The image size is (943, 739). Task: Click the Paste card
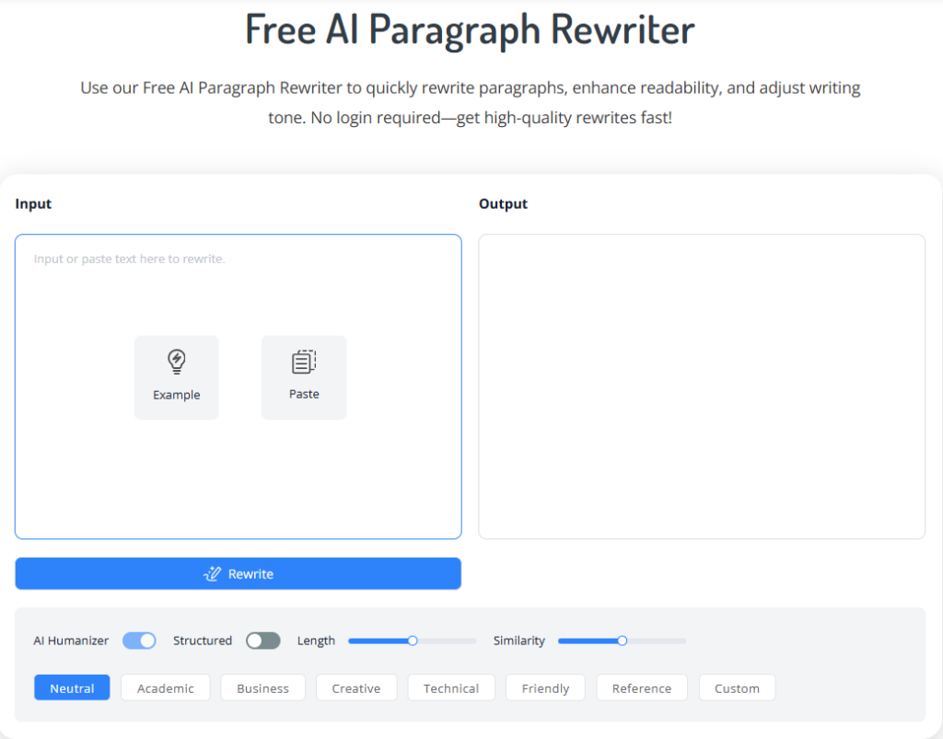coord(303,377)
